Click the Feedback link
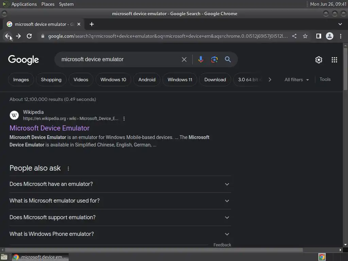Screen dimensions: 348x261 [x=222, y=245]
